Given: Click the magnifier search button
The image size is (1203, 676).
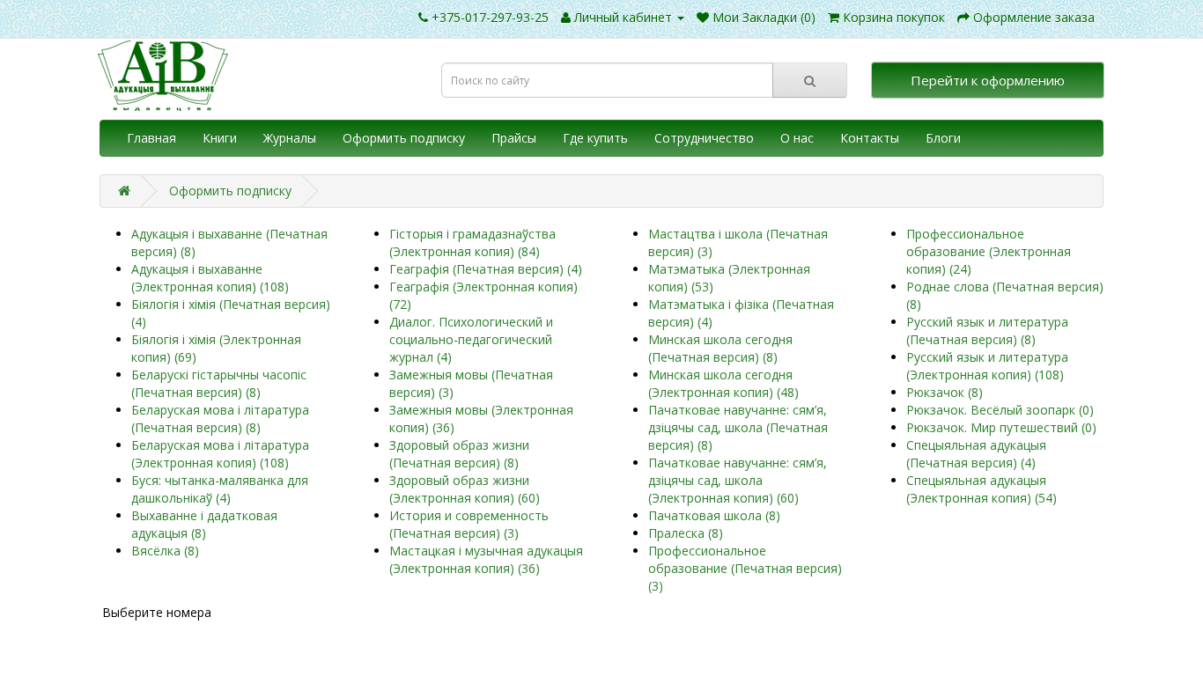Looking at the screenshot, I should coord(809,81).
